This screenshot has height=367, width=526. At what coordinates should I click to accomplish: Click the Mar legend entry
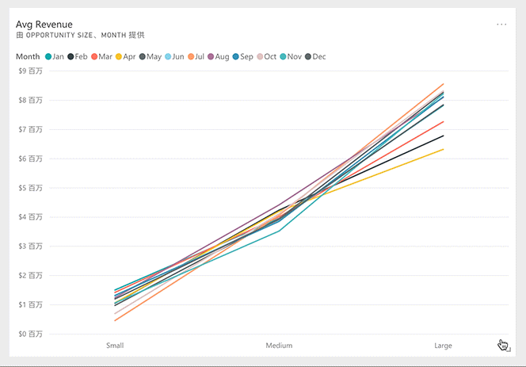101,57
